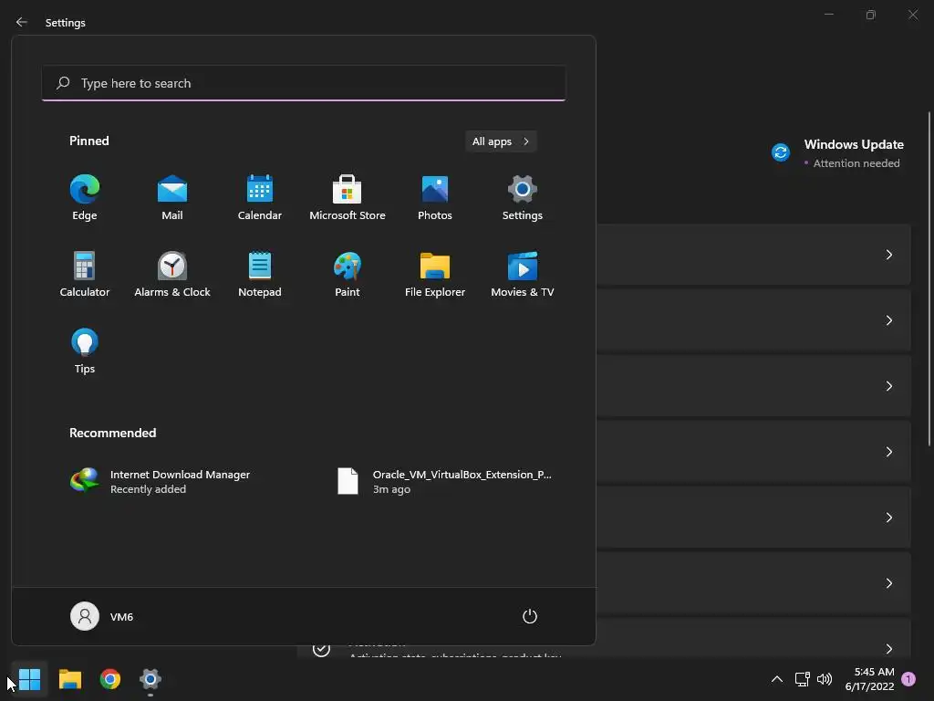The height and width of the screenshot is (701, 934).
Task: Open the VM6 user account menu
Action: [x=102, y=616]
